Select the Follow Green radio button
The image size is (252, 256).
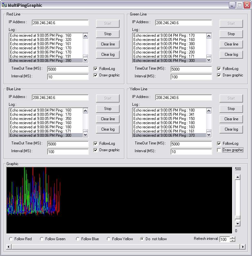(42, 239)
